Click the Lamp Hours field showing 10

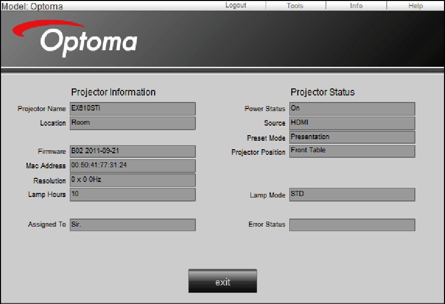coord(133,194)
